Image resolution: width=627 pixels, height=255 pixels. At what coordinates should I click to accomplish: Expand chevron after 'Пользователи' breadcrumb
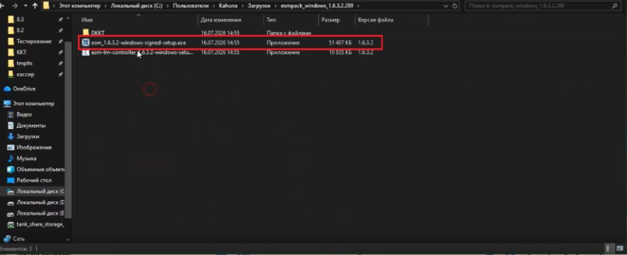tap(214, 6)
